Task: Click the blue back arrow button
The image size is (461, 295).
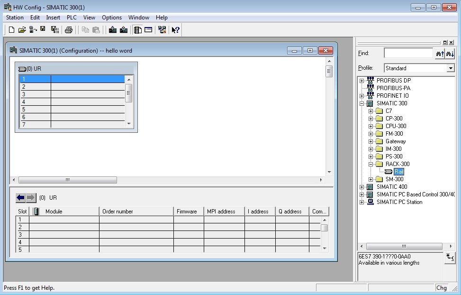Action: point(20,198)
